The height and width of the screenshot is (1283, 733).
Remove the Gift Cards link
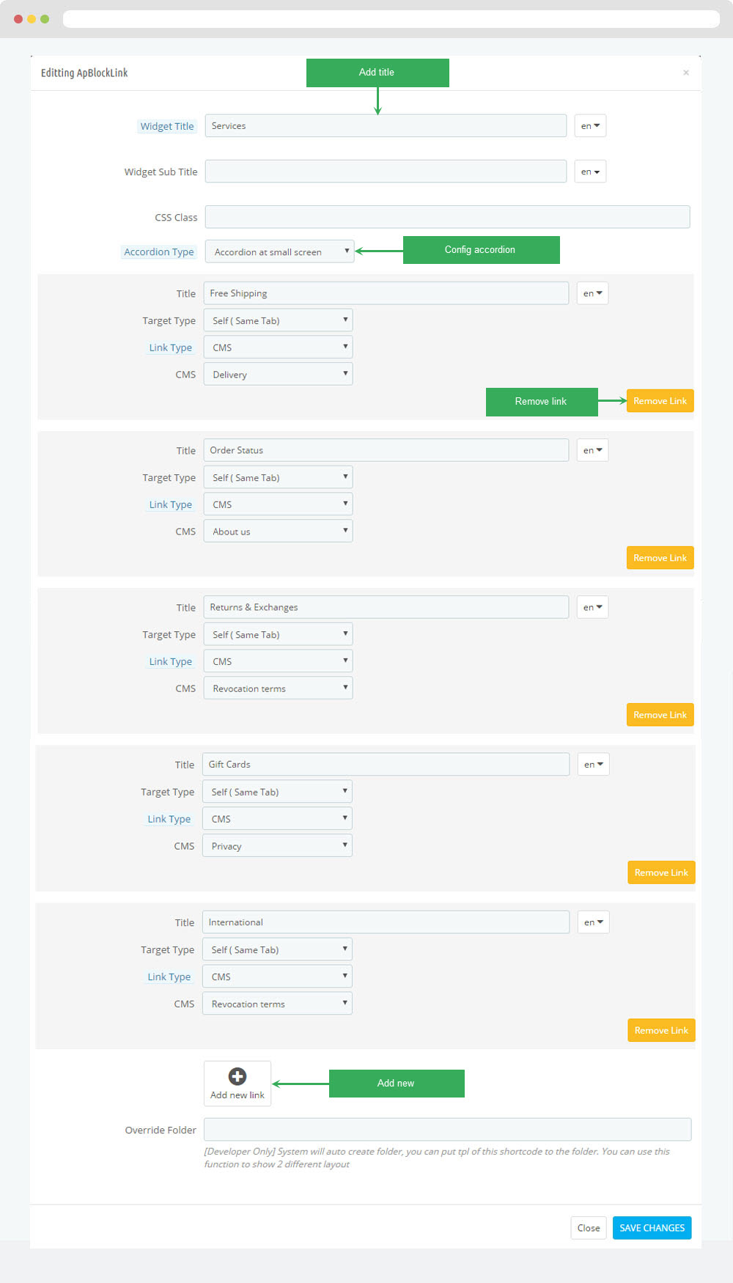click(661, 872)
